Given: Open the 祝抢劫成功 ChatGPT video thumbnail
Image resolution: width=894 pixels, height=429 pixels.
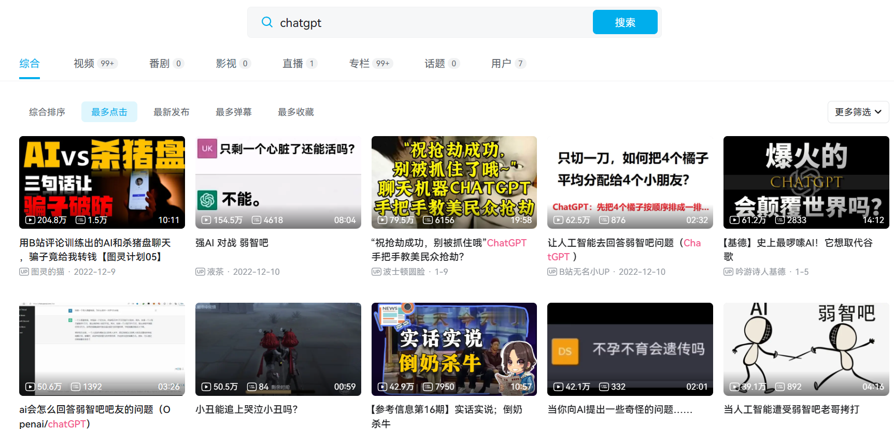Looking at the screenshot, I should 454,182.
